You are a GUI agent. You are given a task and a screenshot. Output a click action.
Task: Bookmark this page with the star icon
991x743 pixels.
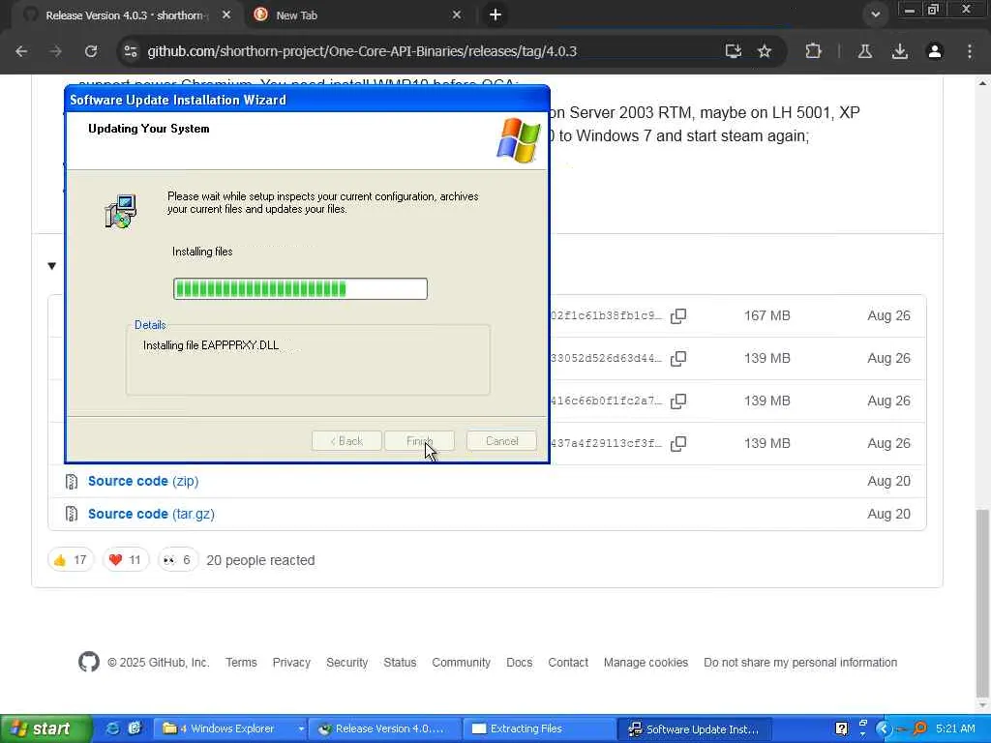765,51
